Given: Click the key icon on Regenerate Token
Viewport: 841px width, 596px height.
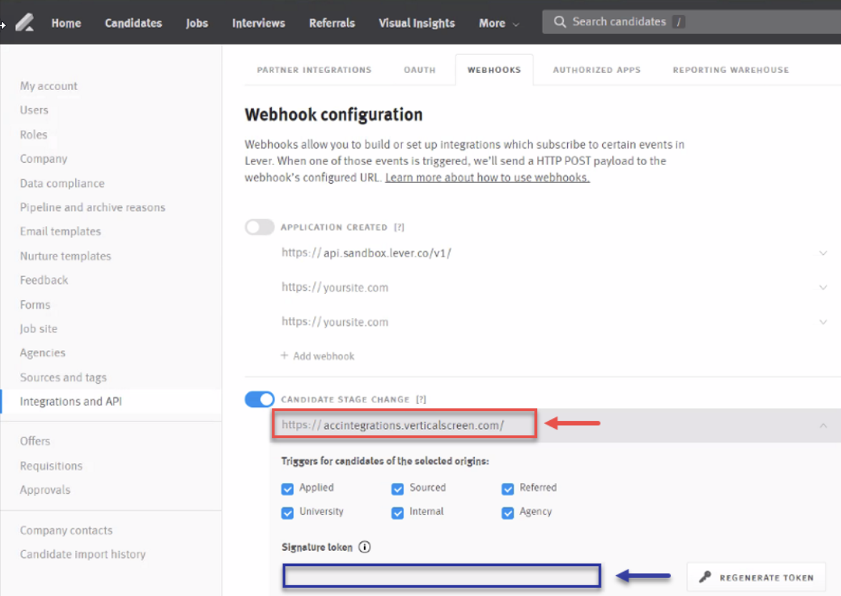Looking at the screenshot, I should [x=705, y=577].
